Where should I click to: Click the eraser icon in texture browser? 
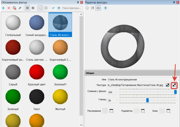[20, 8]
